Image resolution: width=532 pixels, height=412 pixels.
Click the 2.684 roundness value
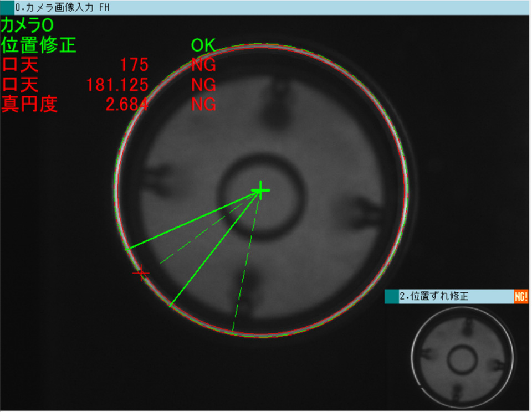coord(126,105)
